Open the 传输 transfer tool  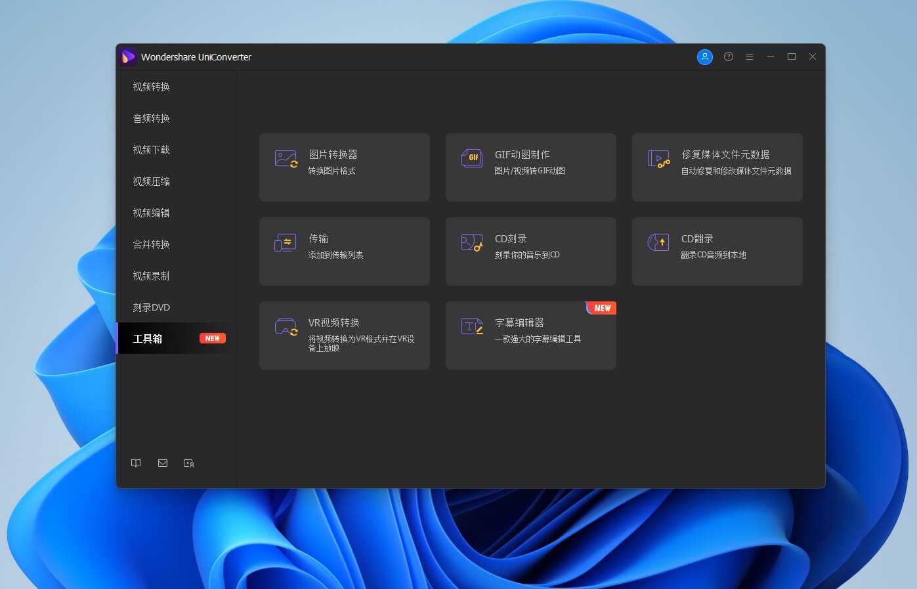[344, 251]
